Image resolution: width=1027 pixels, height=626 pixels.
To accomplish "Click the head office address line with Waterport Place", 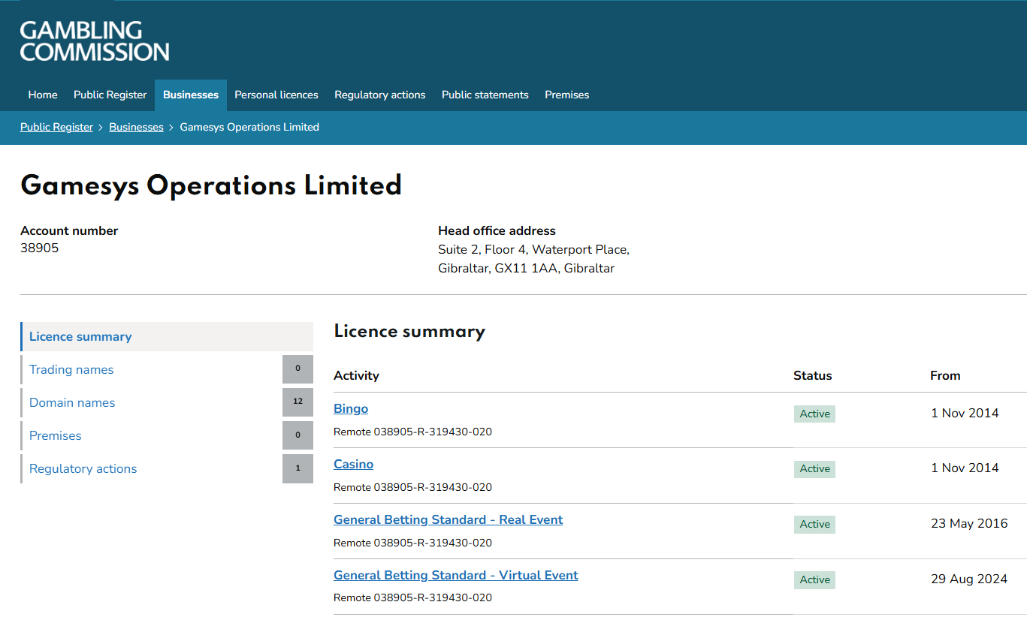I will (533, 249).
